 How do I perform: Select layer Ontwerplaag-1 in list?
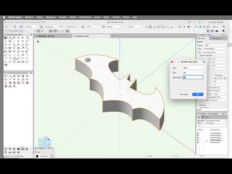pos(216,143)
